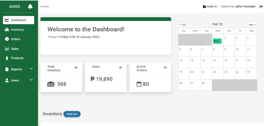Click the Products bottle icon in sidebar
Viewport: 264px width, 126px height.
pyautogui.click(x=7, y=58)
